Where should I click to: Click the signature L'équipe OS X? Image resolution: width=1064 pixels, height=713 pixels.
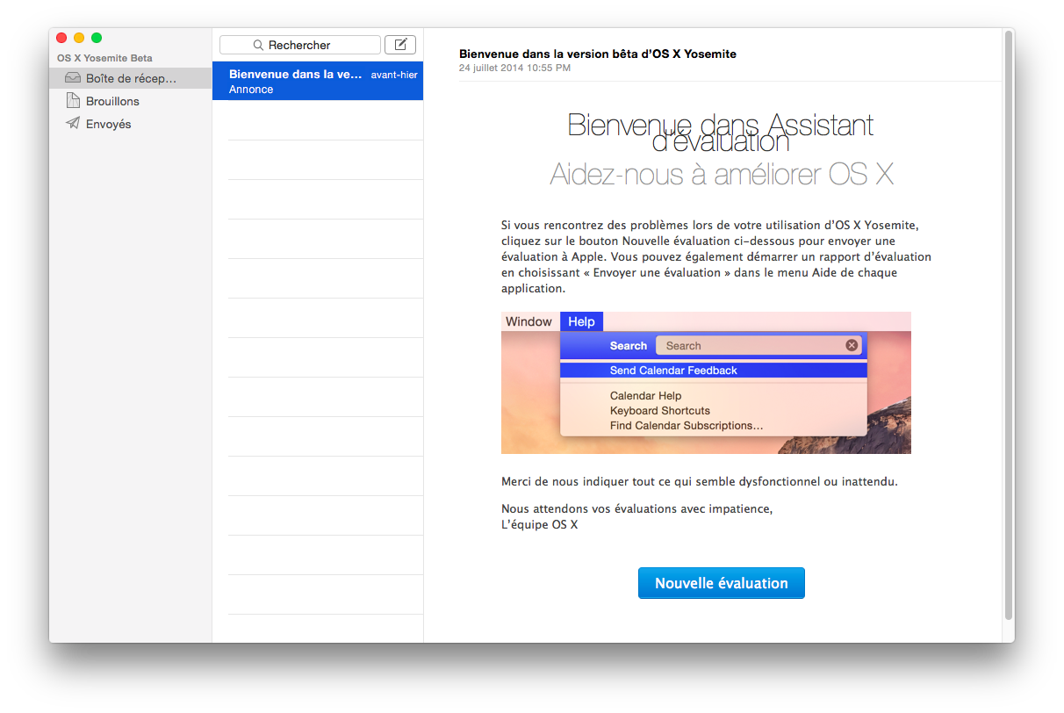(x=540, y=525)
